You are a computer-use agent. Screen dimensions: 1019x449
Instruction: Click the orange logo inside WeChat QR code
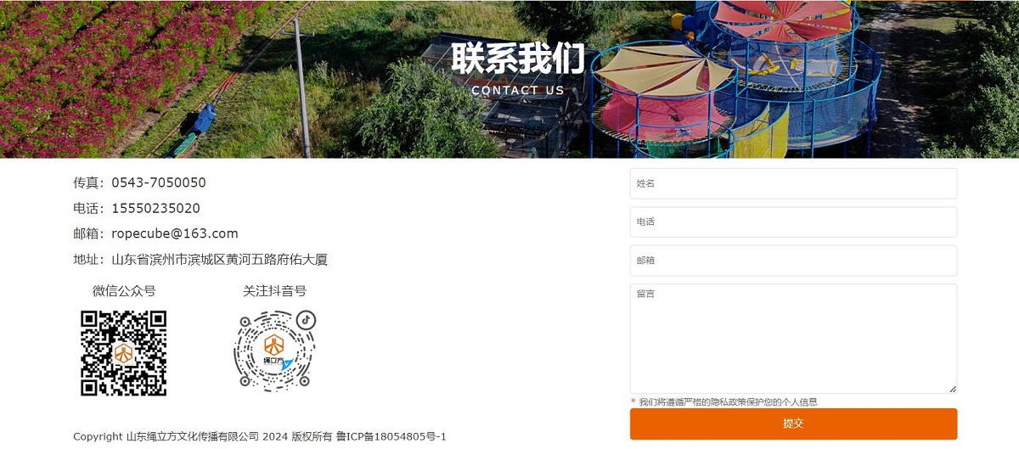coord(124,353)
